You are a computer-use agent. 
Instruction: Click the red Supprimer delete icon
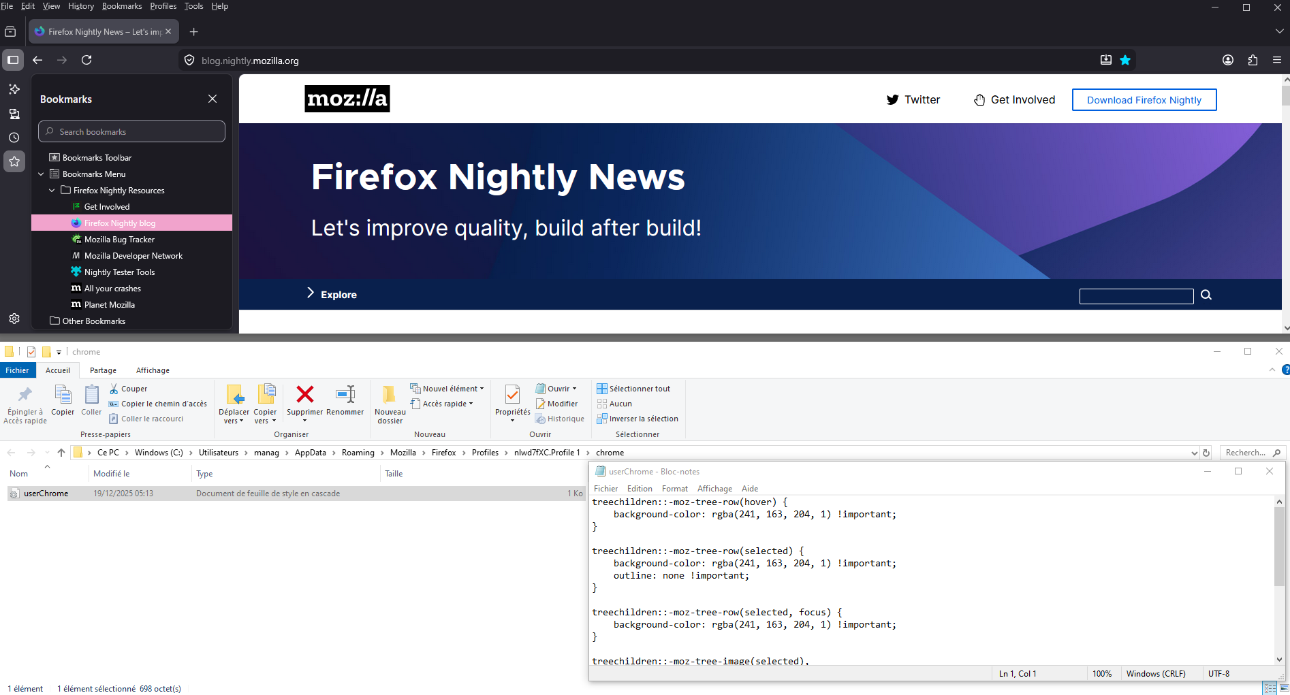tap(304, 394)
